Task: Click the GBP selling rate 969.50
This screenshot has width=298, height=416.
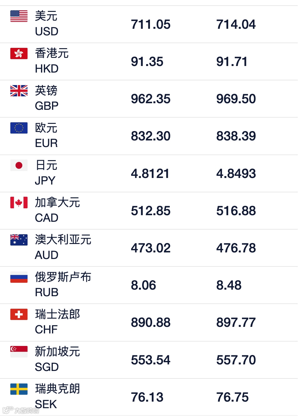Action: click(236, 99)
